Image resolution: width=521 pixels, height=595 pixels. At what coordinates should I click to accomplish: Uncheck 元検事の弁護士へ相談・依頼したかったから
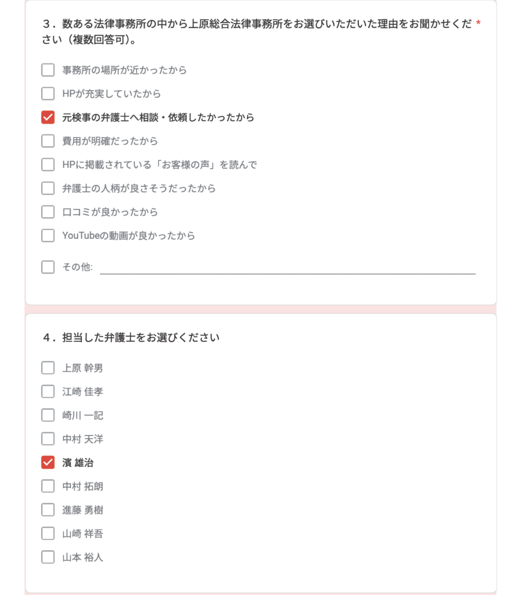click(48, 117)
